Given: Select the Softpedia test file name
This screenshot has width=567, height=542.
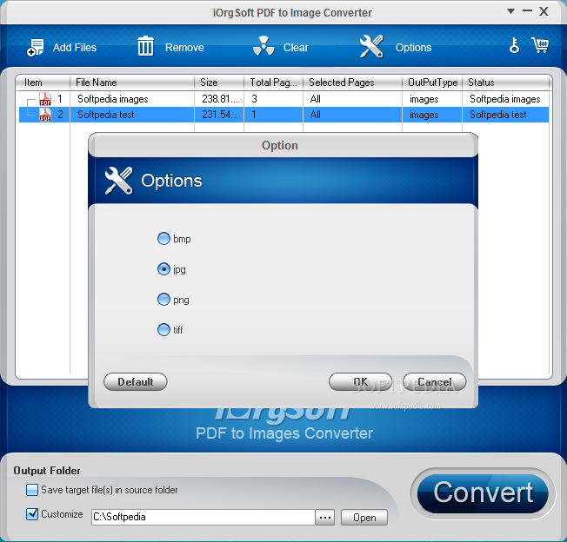Looking at the screenshot, I should point(105,115).
